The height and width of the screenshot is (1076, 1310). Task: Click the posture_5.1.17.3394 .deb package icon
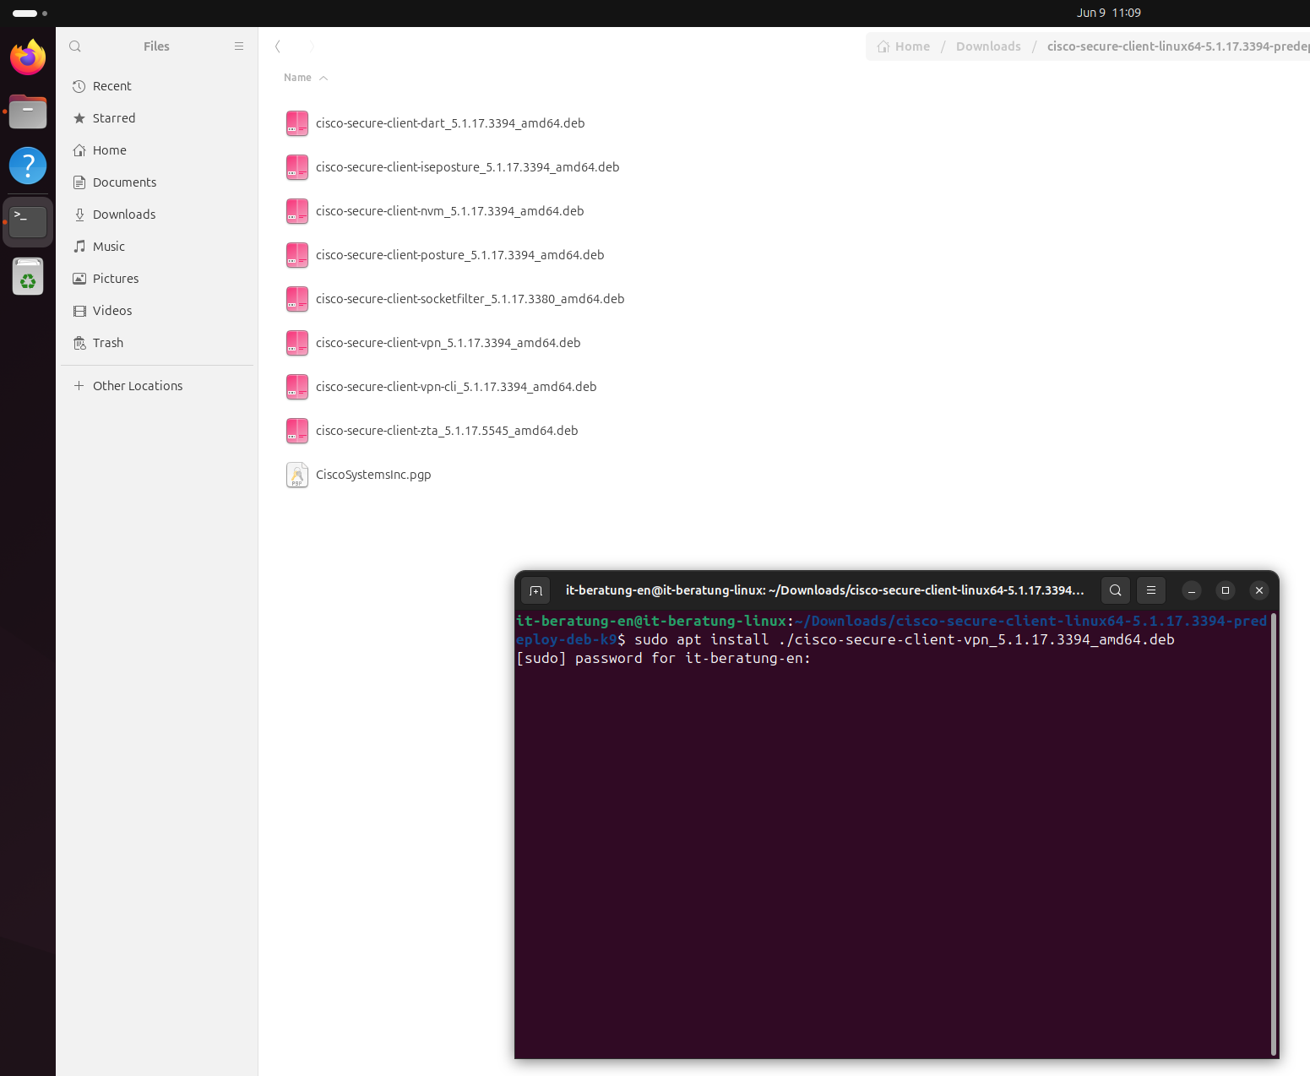[297, 255]
